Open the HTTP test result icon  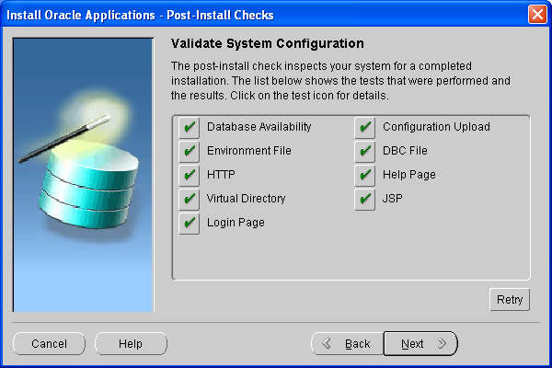pos(189,175)
